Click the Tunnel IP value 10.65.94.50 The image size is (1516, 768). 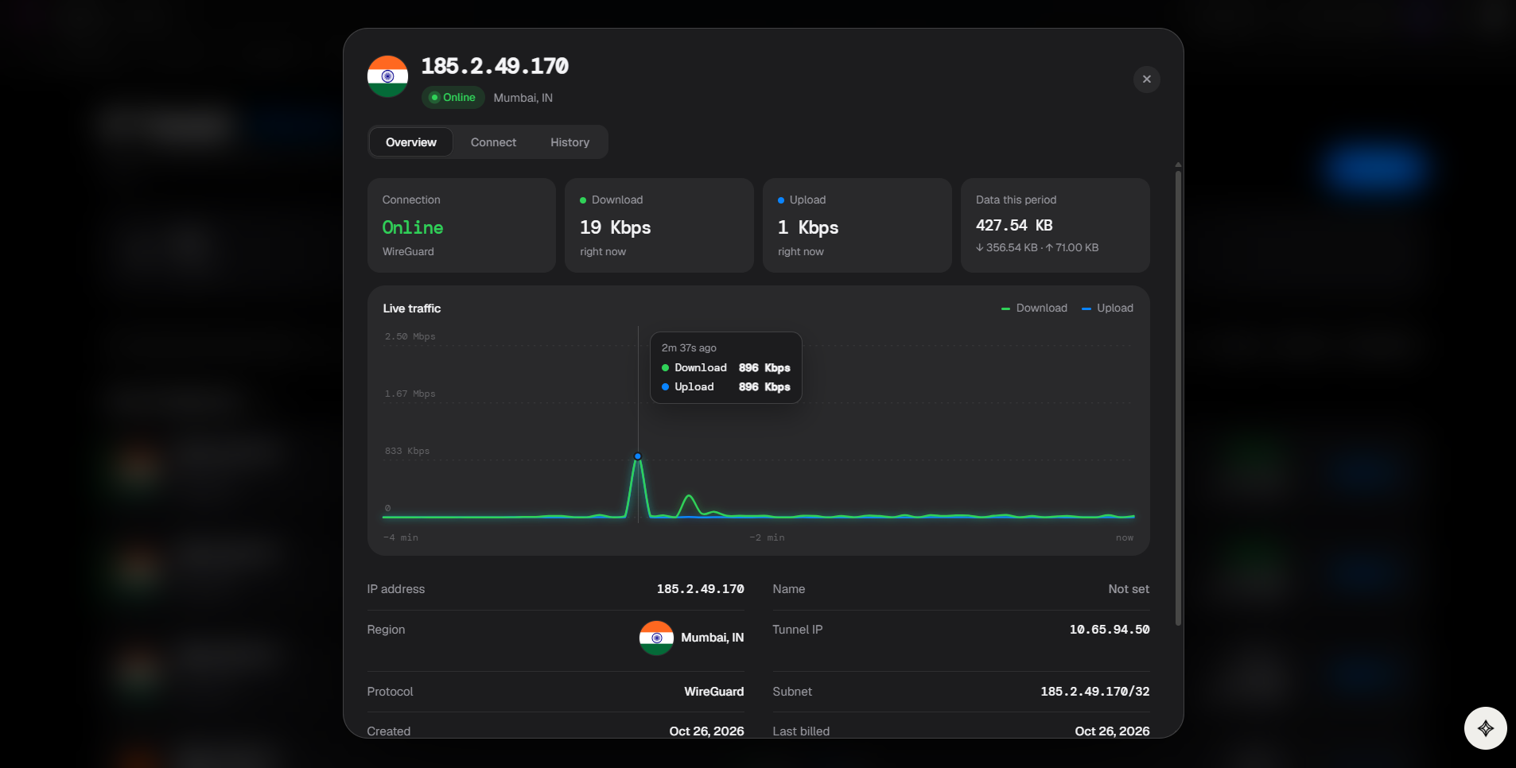(x=1110, y=630)
